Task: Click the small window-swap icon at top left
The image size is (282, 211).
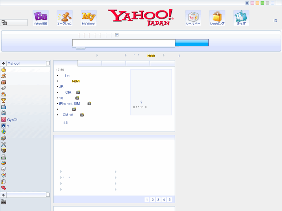Action: tap(4, 22)
